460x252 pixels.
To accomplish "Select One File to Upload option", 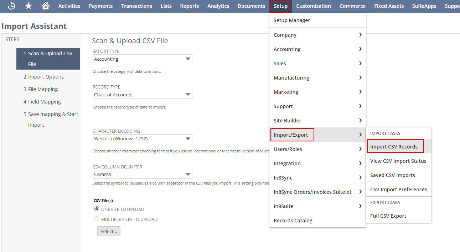I will click(97, 209).
